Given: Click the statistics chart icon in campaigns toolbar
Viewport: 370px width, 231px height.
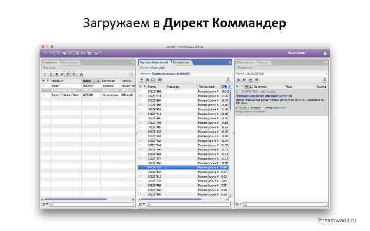Looking at the screenshot, I should click(x=81, y=74).
